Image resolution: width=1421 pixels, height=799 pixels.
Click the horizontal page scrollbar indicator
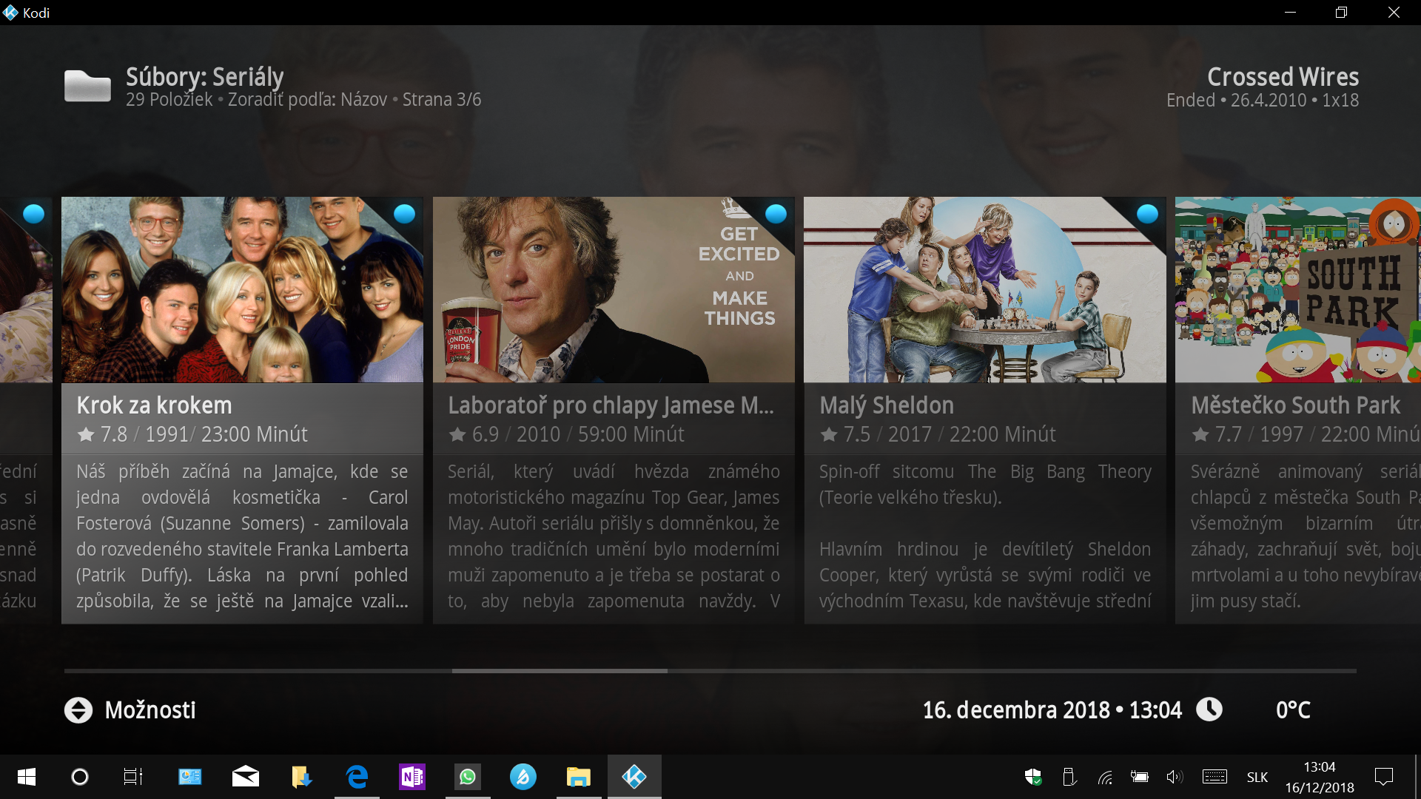coord(560,671)
